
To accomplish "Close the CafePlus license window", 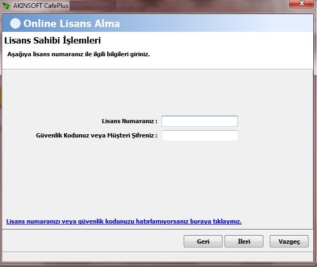I will [301, 4].
